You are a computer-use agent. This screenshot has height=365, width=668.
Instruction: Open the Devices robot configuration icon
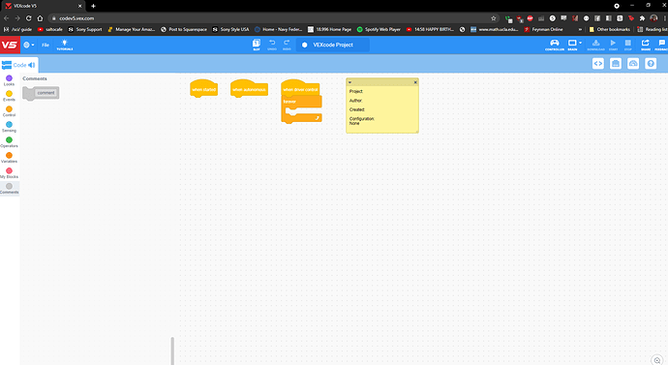(616, 64)
